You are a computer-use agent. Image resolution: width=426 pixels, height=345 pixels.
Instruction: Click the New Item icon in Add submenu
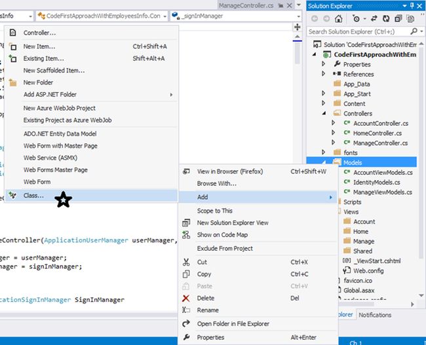click(12, 46)
